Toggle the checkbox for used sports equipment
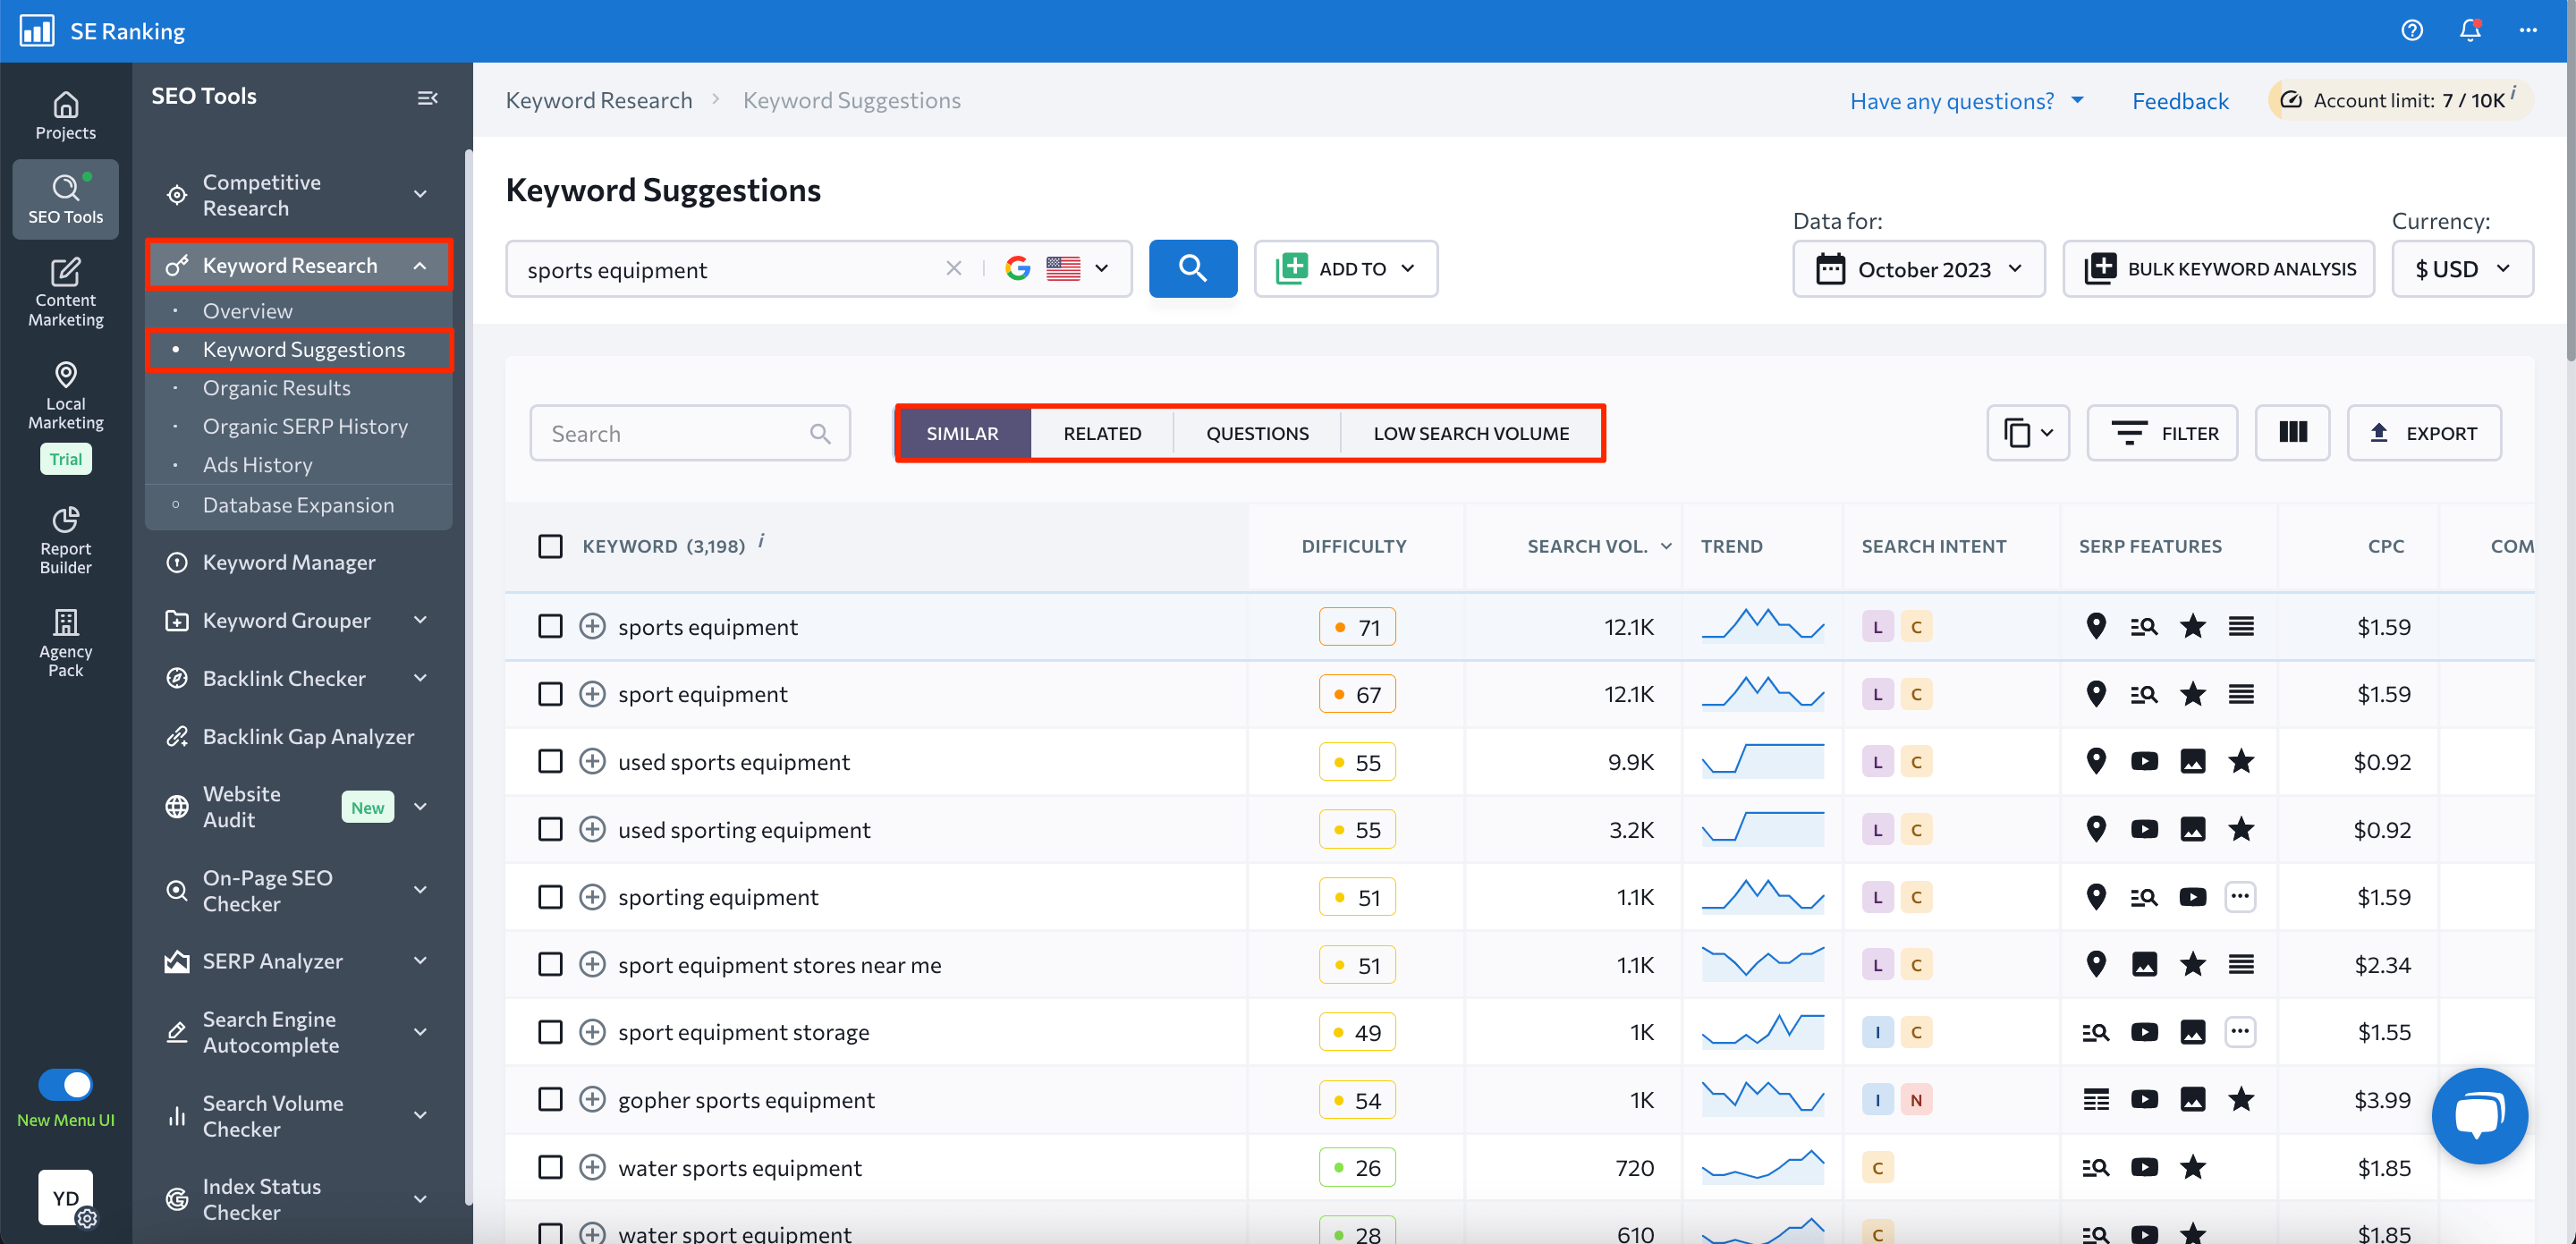This screenshot has width=2576, height=1244. tap(548, 761)
